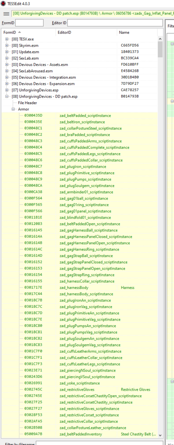Collapse the Armor group
This screenshot has height=445, width=174.
point(13,109)
